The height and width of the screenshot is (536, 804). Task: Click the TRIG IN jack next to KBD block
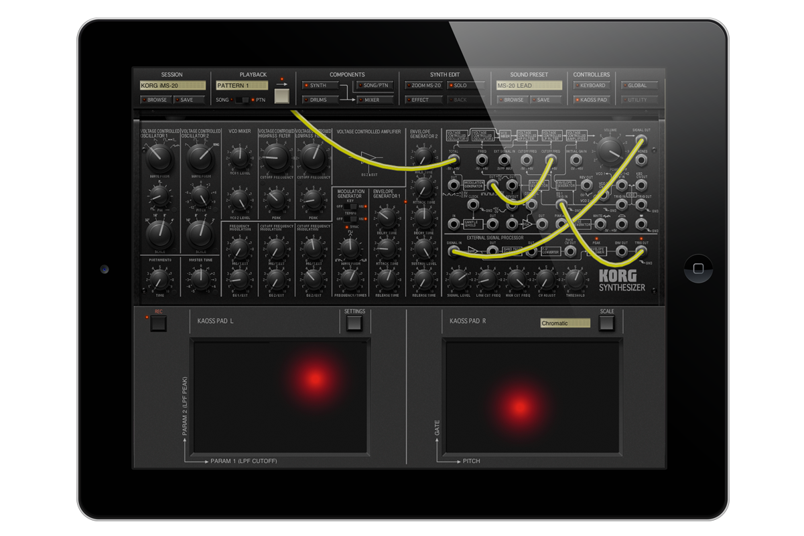[x=622, y=204]
